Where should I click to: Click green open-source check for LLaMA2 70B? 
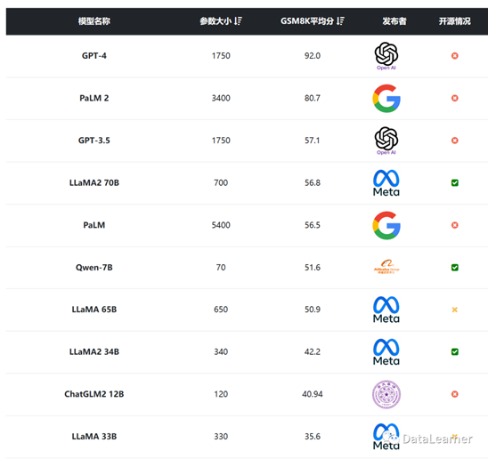pyautogui.click(x=455, y=183)
